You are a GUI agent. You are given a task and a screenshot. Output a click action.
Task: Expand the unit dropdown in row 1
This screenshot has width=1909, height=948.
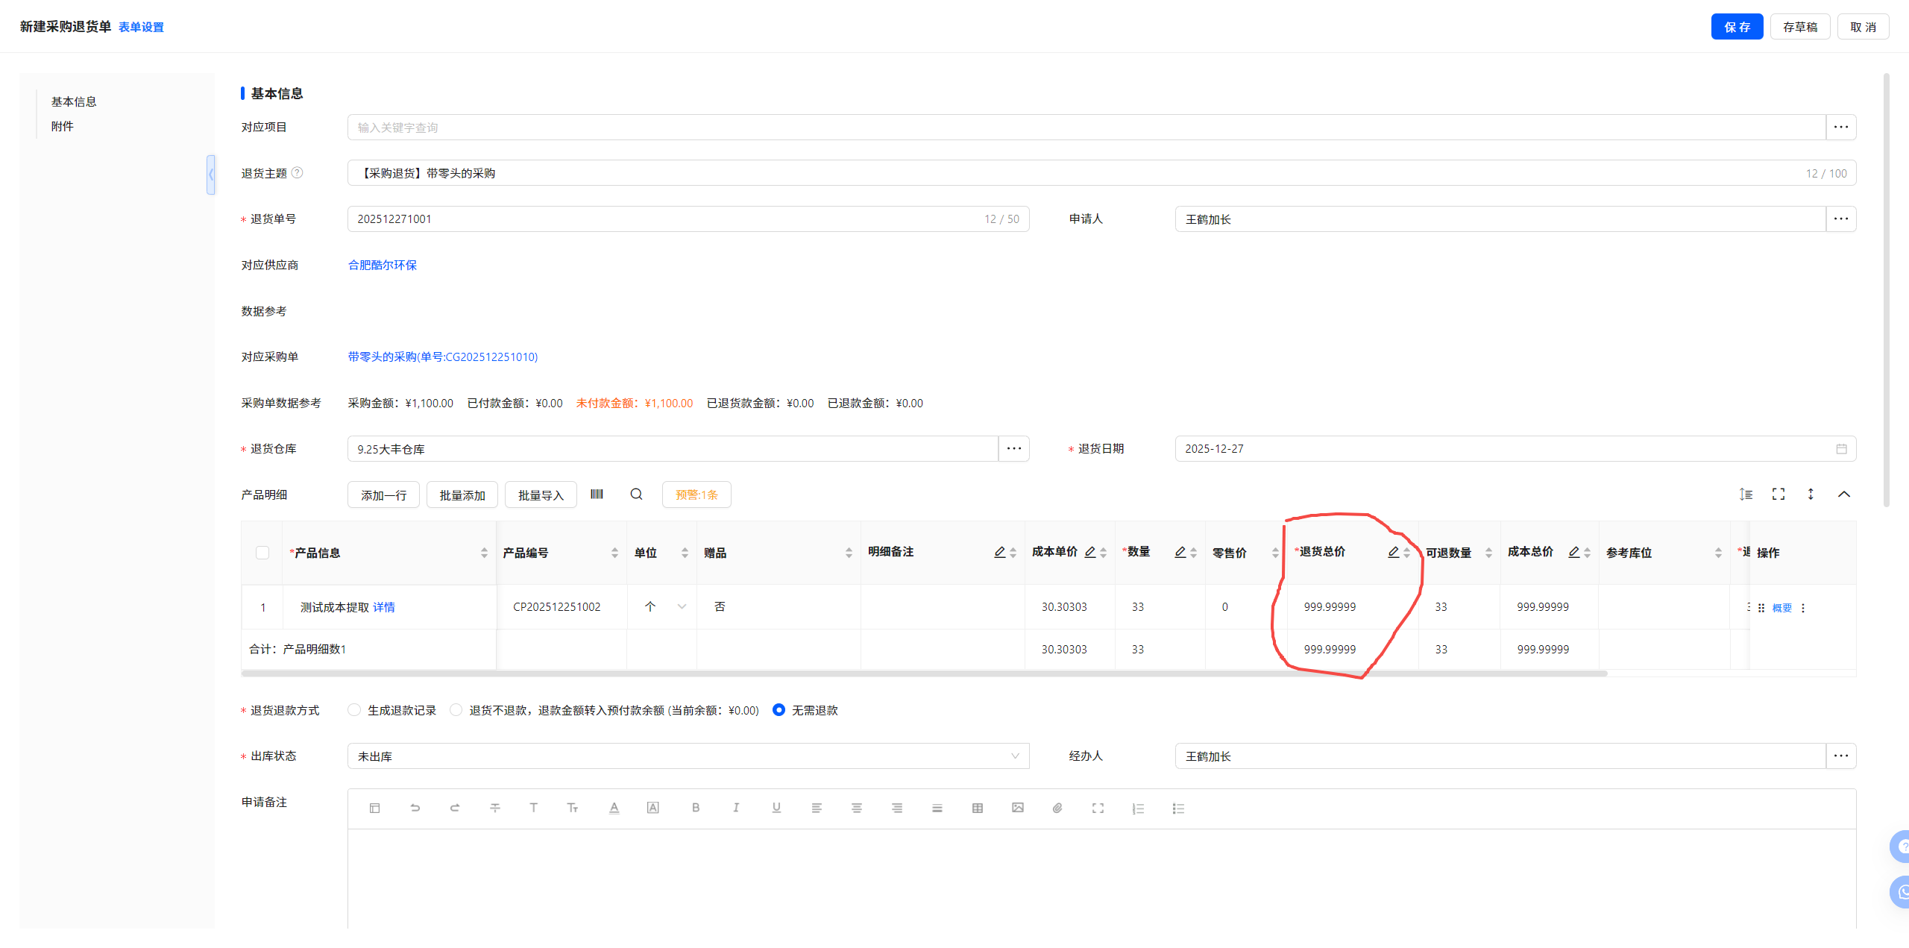tap(682, 607)
